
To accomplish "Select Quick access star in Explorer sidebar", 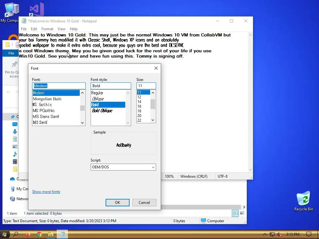I will pos(13,117).
